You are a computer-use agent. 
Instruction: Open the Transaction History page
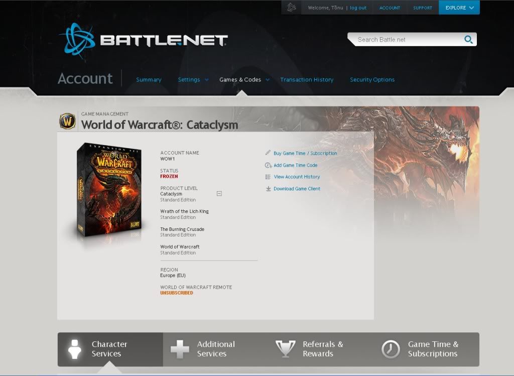pyautogui.click(x=307, y=80)
